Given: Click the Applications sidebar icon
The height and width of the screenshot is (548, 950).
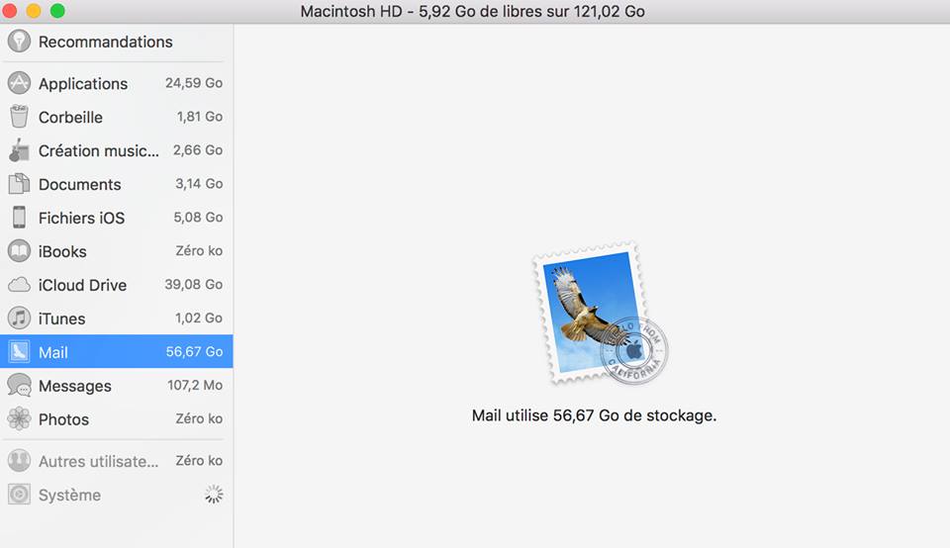Looking at the screenshot, I should (x=19, y=83).
